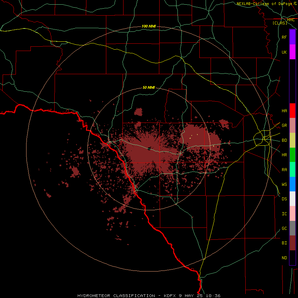The width and height of the screenshot is (298, 298).
Task: Click the ND legend label
Action: click(284, 258)
